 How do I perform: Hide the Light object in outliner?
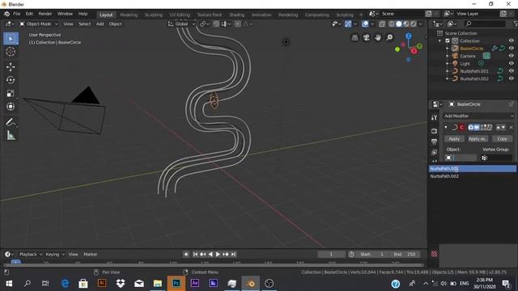pyautogui.click(x=511, y=63)
